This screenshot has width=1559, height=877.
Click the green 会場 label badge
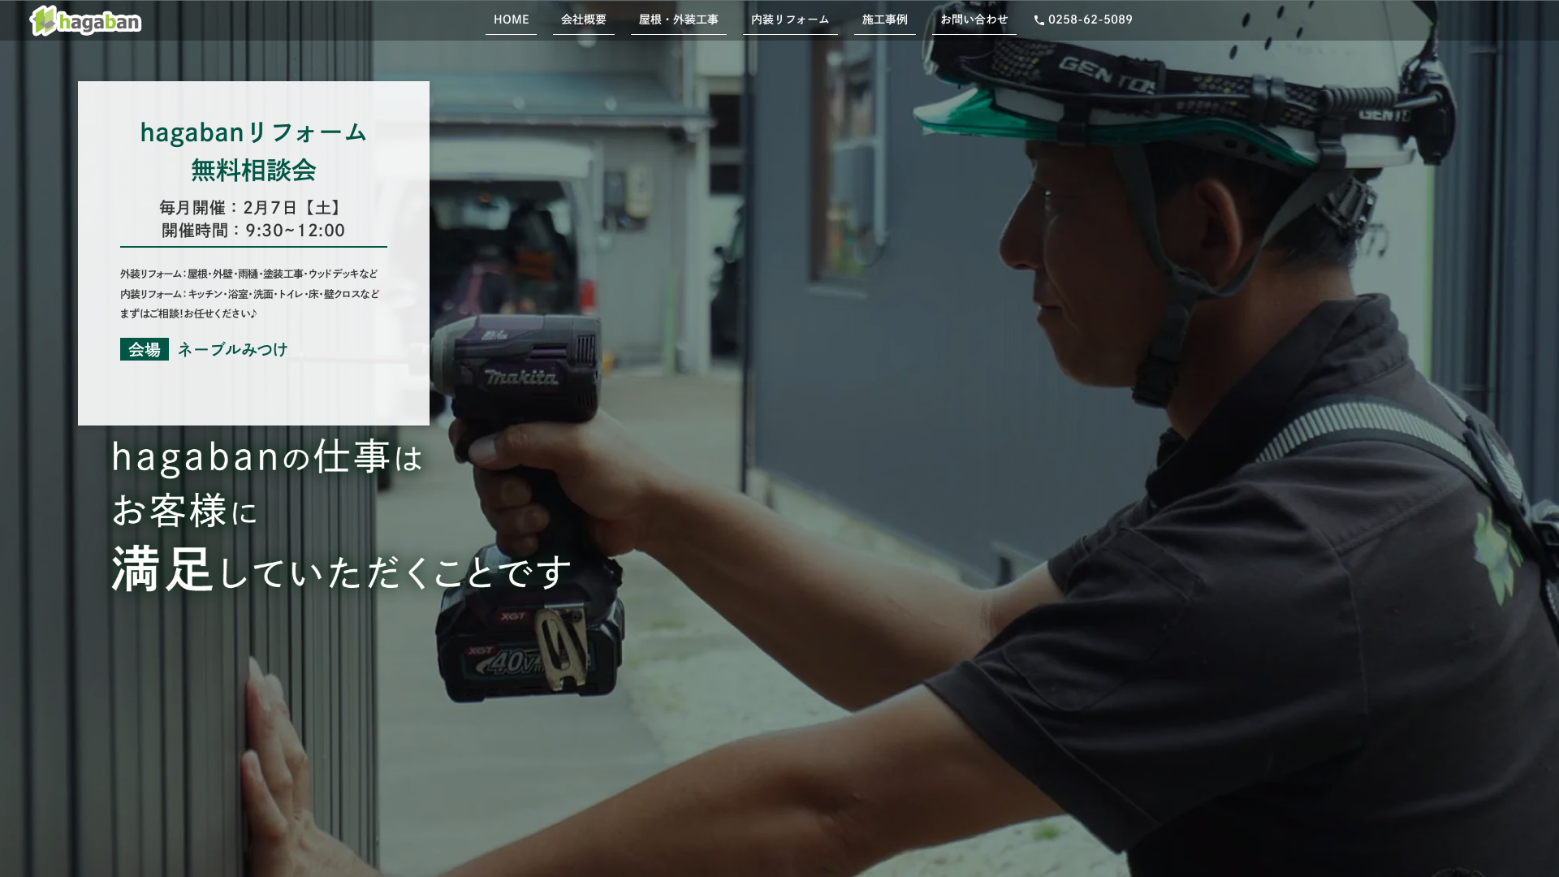[144, 349]
